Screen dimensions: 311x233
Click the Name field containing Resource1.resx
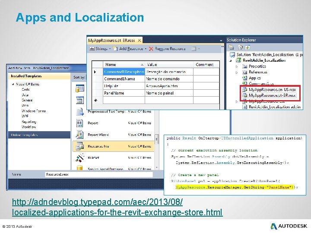coord(99,175)
